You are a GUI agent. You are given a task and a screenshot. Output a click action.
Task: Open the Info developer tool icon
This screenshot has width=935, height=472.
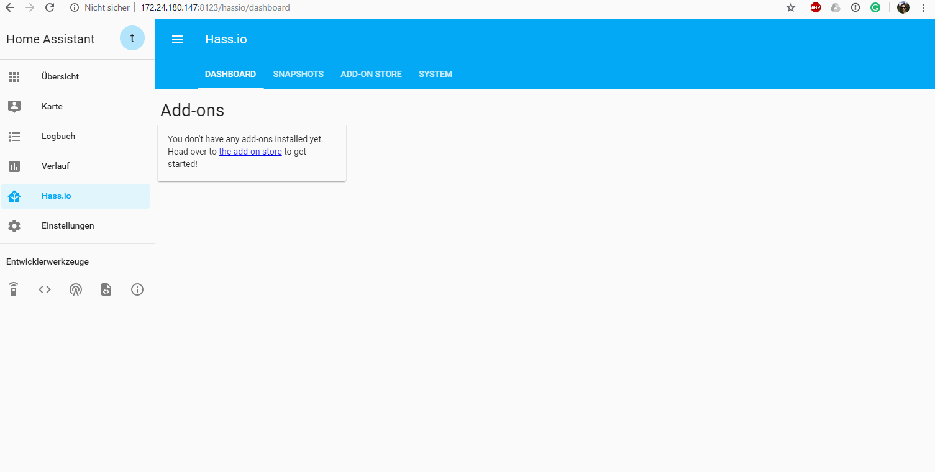pyautogui.click(x=137, y=289)
